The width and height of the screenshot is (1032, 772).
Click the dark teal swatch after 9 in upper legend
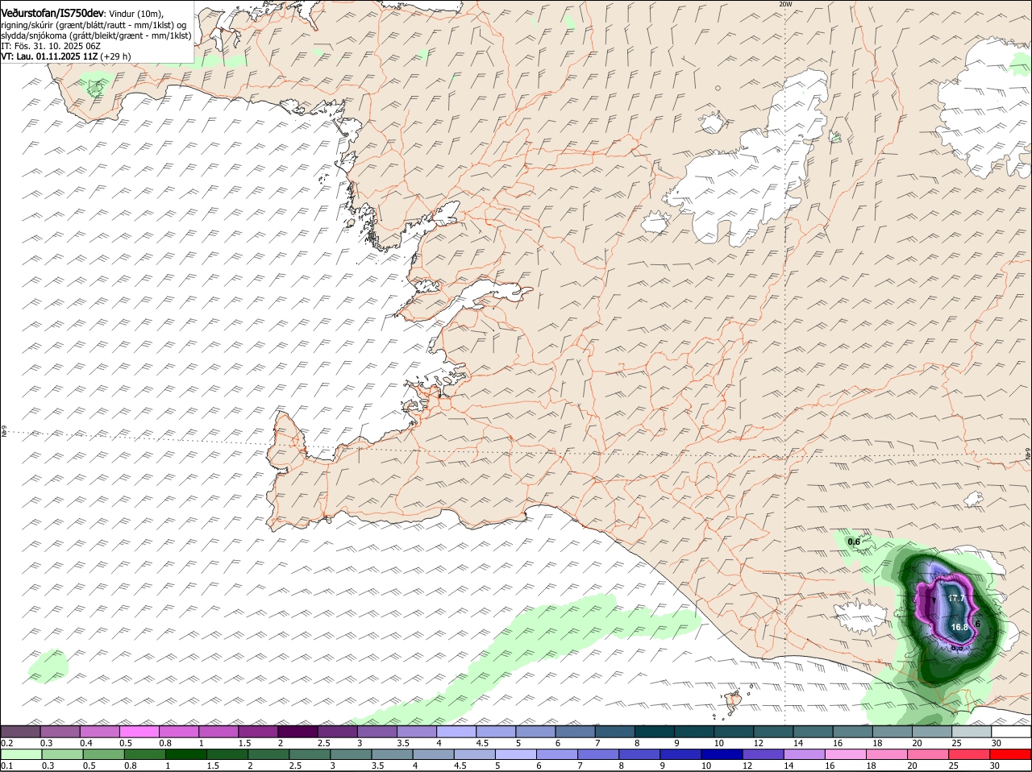(x=694, y=731)
